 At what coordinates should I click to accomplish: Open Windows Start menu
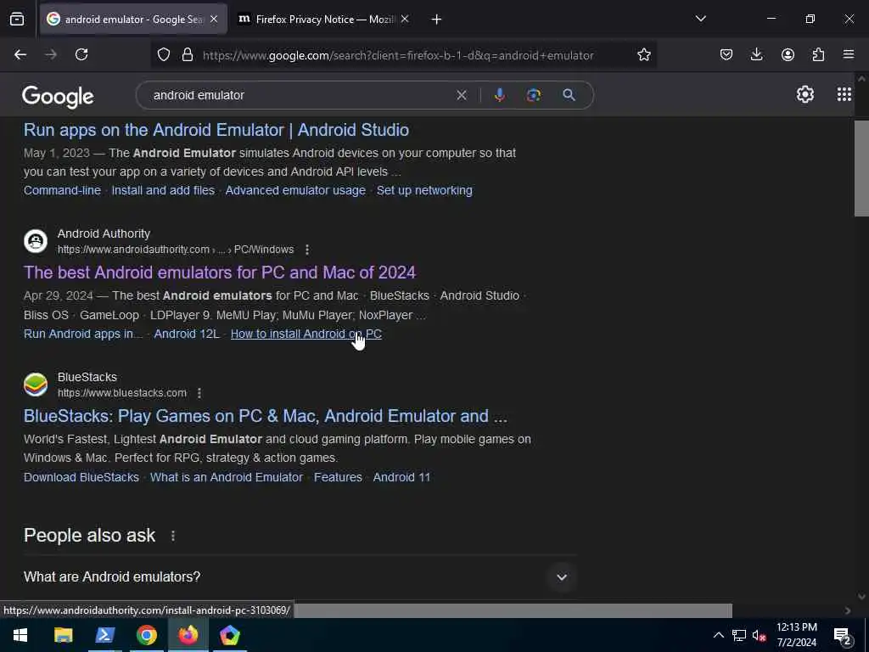point(20,635)
